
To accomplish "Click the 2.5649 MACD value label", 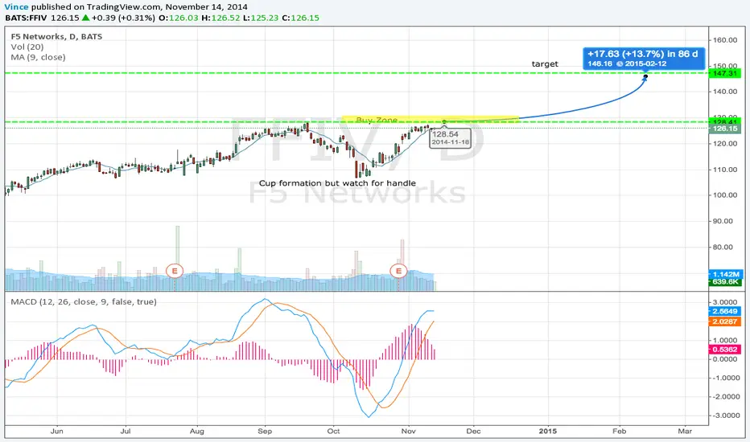I will tap(725, 312).
